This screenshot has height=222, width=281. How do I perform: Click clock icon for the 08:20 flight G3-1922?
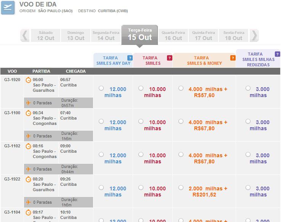tap(28, 179)
